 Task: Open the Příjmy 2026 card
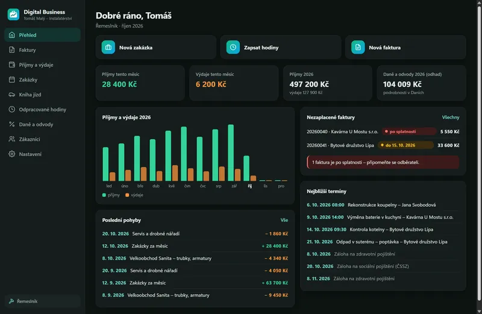click(x=328, y=83)
